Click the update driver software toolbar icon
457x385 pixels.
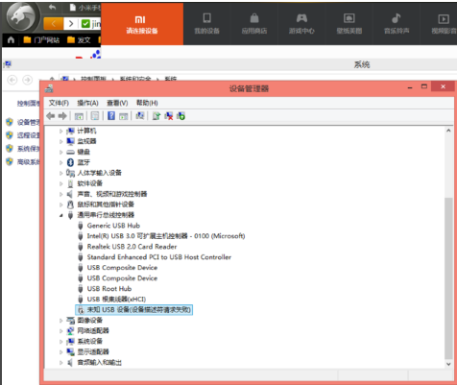pos(156,116)
